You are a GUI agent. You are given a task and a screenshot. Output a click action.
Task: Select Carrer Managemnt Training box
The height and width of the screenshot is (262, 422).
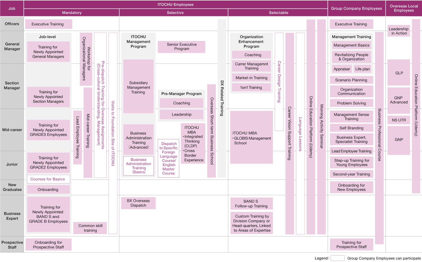tap(252, 66)
